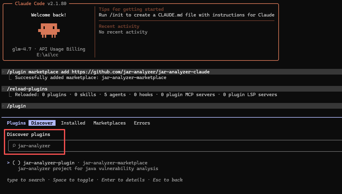Click the Recent activity heading
The width and height of the screenshot is (342, 194).
pyautogui.click(x=119, y=26)
